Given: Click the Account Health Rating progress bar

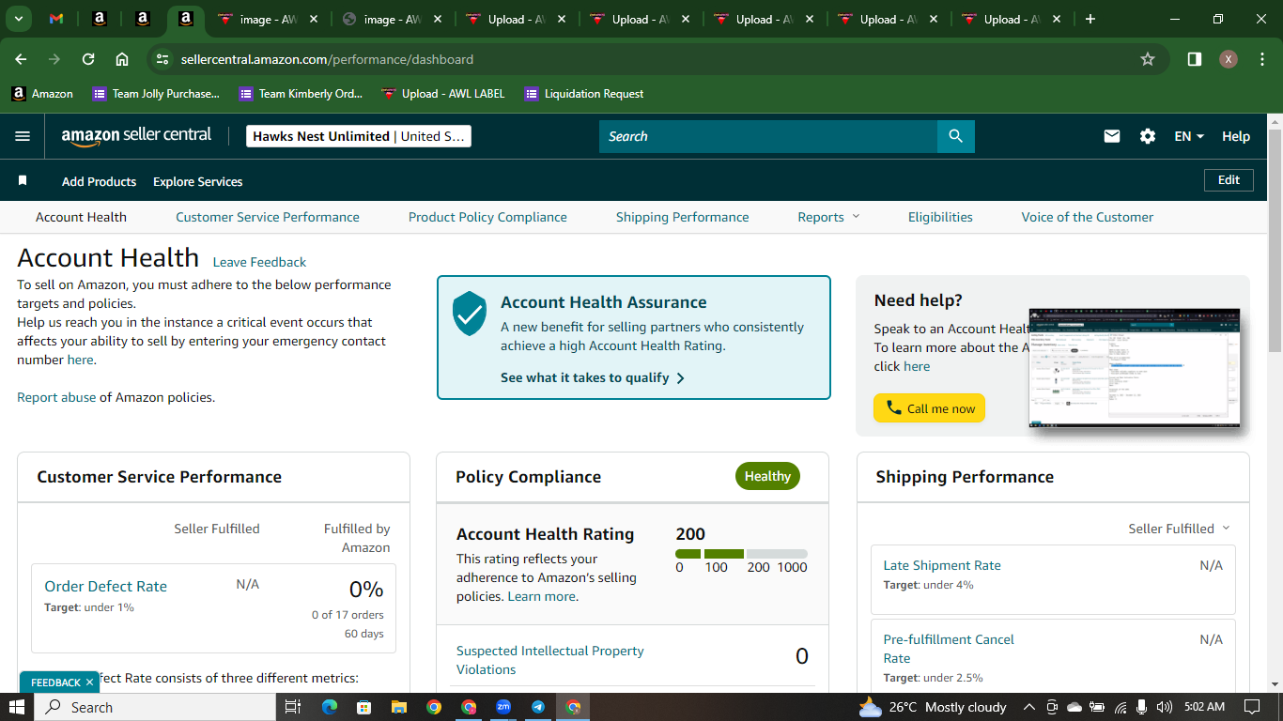Looking at the screenshot, I should tap(741, 554).
